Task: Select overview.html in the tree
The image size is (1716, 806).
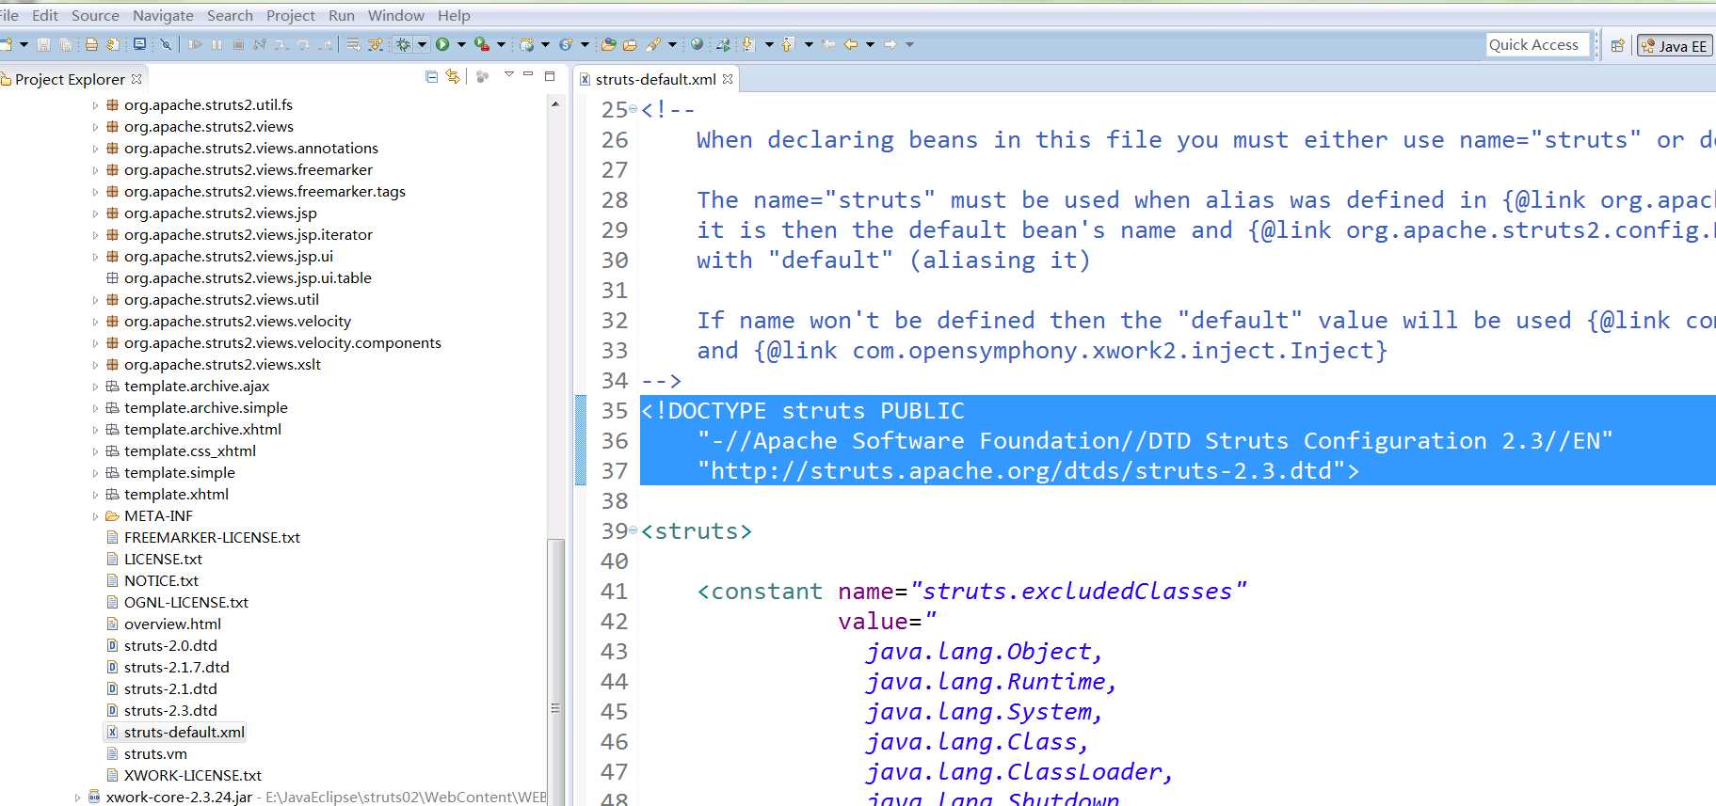Action: [172, 624]
